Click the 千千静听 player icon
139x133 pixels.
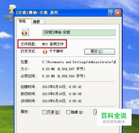(x=45, y=51)
